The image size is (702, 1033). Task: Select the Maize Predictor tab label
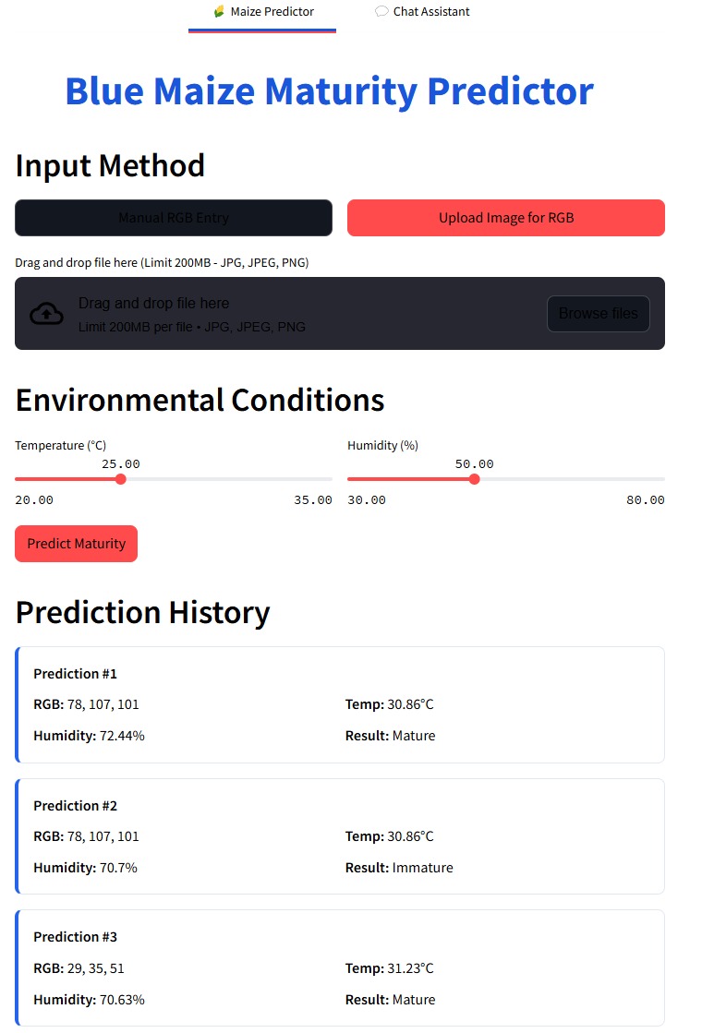point(272,12)
